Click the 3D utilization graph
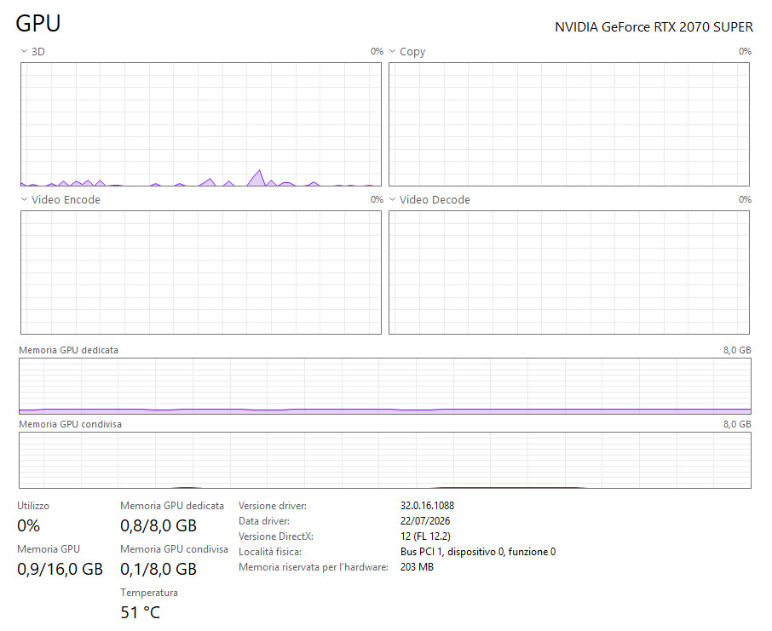This screenshot has width=772, height=631. pos(201,124)
